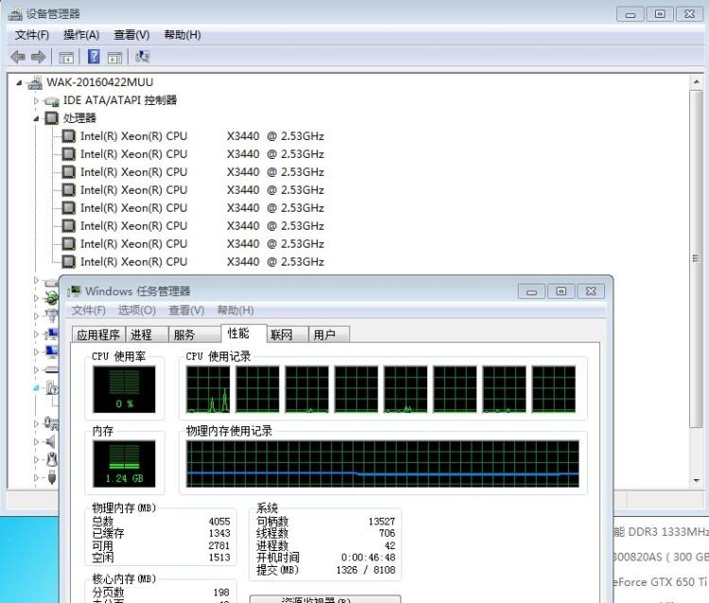Click Device Manager scrollbar up arrow
This screenshot has width=709, height=603.
pyautogui.click(x=696, y=82)
